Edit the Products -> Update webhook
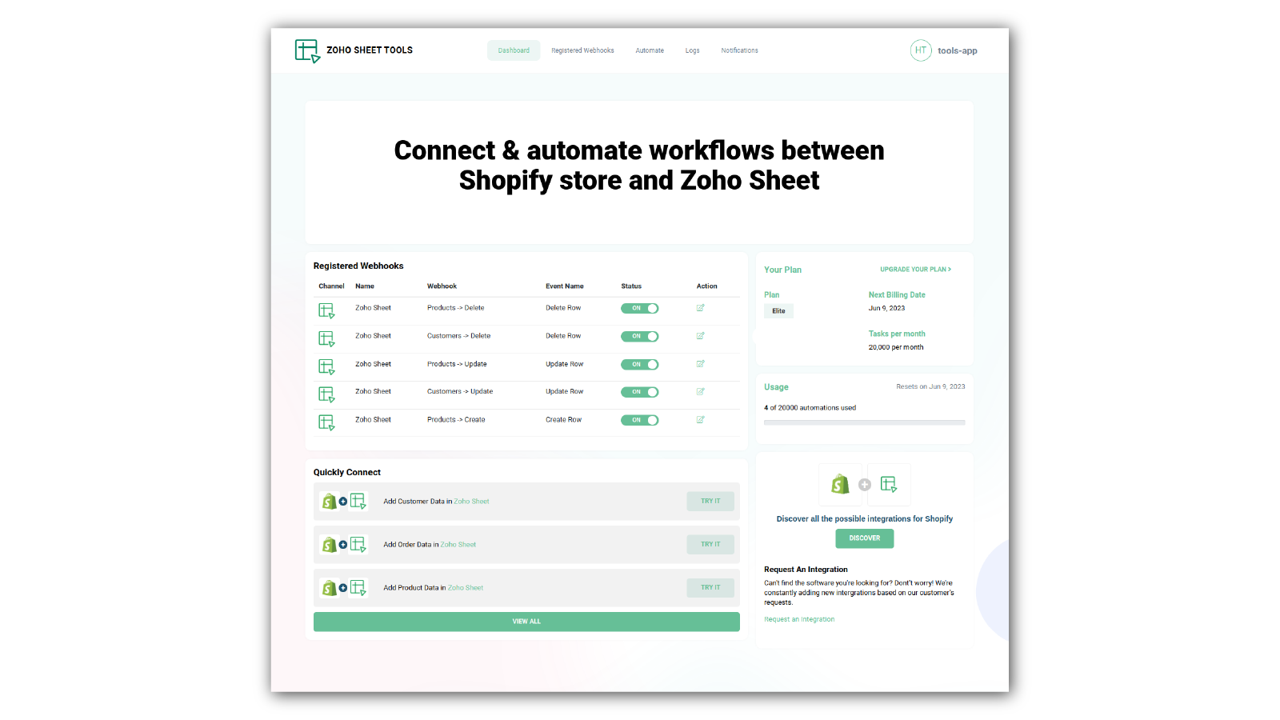 click(x=700, y=364)
